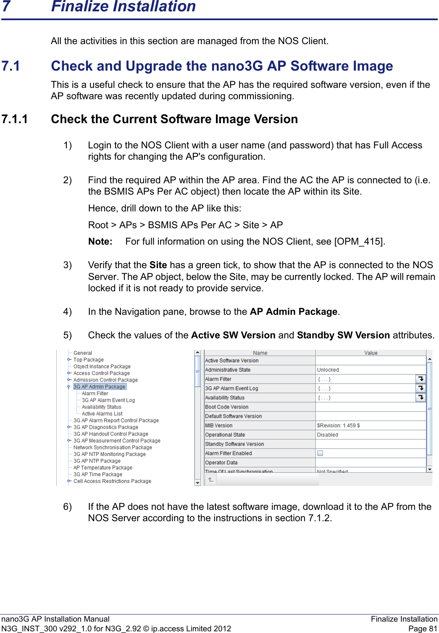Select 3G AP Alarm Event Log tree item

108,400
